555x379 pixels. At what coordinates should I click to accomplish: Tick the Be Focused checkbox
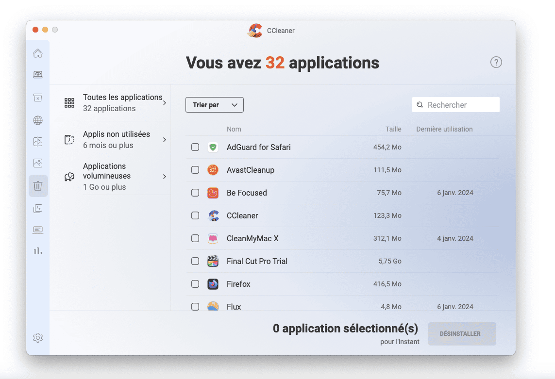(x=195, y=193)
